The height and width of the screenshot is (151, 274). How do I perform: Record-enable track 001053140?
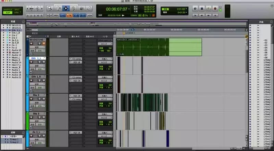click(31, 43)
